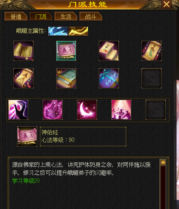
Task: Select the purple palm strike skill icon
Action: click(53, 110)
